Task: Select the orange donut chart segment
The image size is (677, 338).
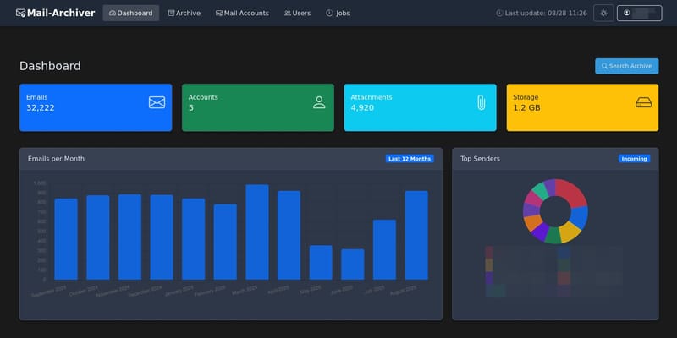Action: pos(532,222)
